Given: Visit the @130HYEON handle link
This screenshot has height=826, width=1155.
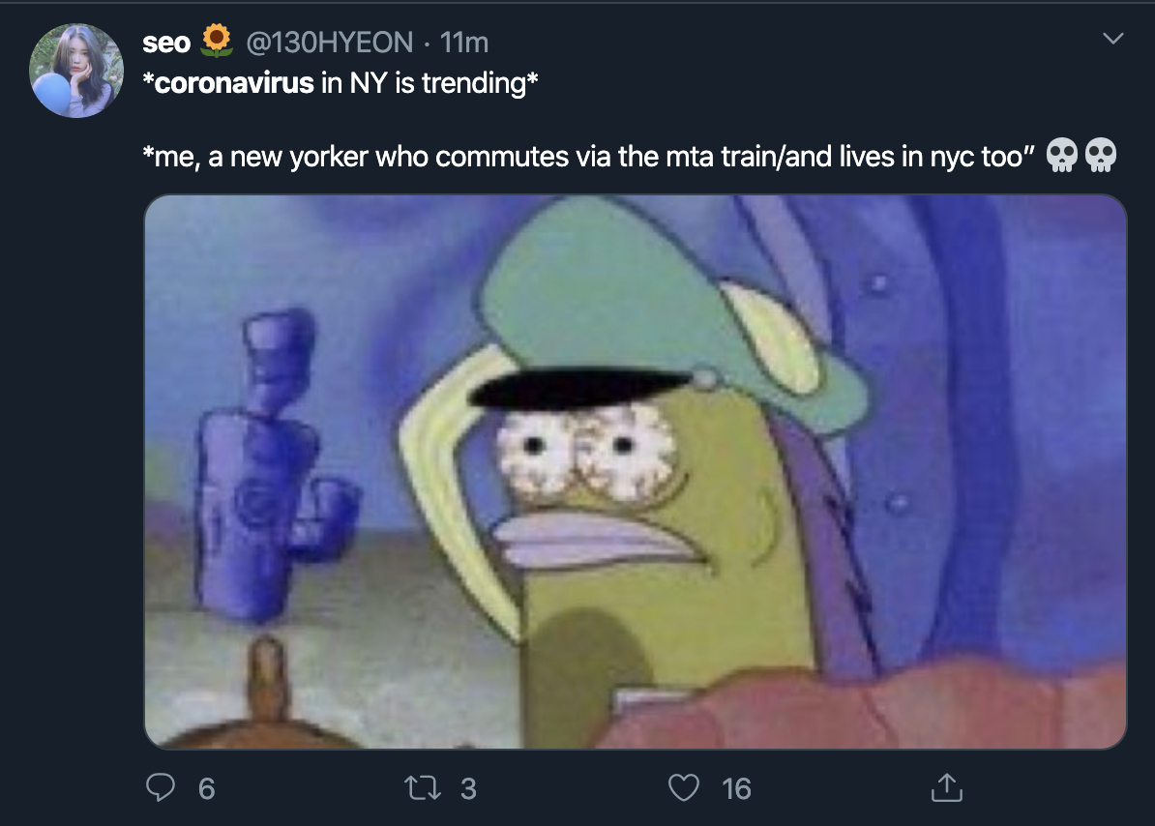Looking at the screenshot, I should 329,43.
